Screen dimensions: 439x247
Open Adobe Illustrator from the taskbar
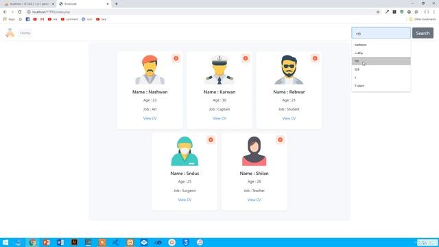(x=74, y=242)
